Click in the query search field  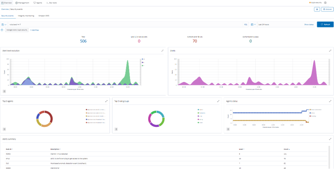125,25
